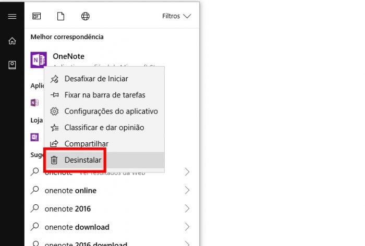
Task: Open the OneNote icon under Aplicativos
Action: [x=35, y=103]
